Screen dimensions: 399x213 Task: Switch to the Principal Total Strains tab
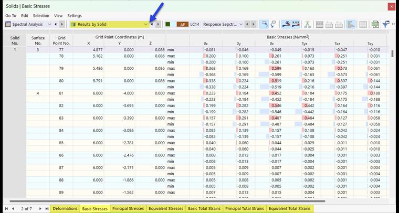[x=245, y=208]
